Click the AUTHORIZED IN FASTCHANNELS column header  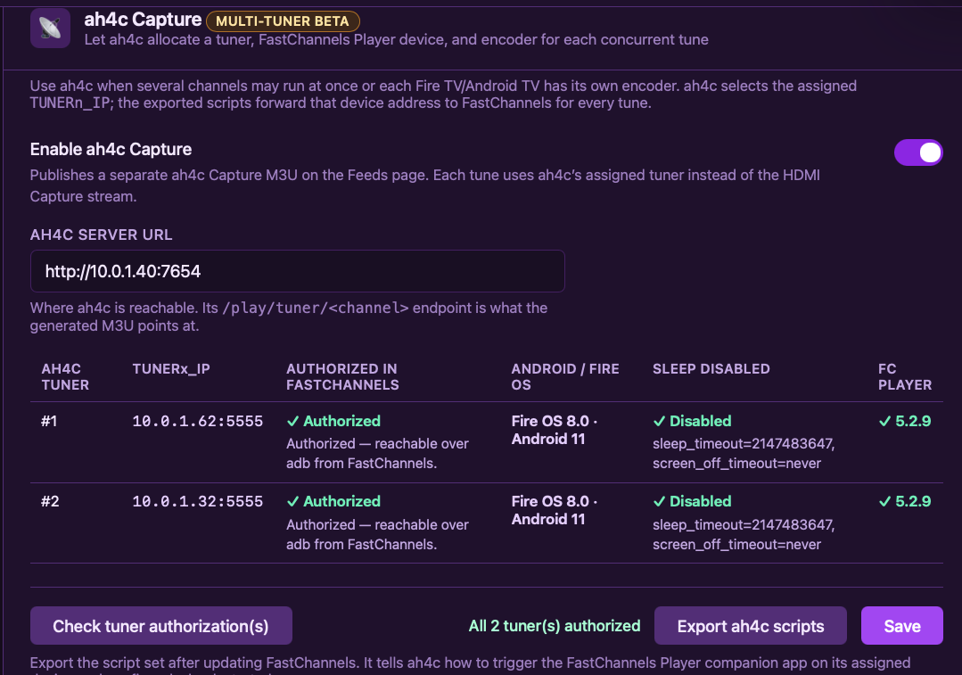[x=342, y=377]
